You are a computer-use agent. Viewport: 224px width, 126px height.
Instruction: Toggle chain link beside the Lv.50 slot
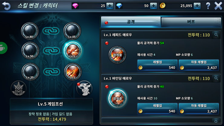pos(51,51)
